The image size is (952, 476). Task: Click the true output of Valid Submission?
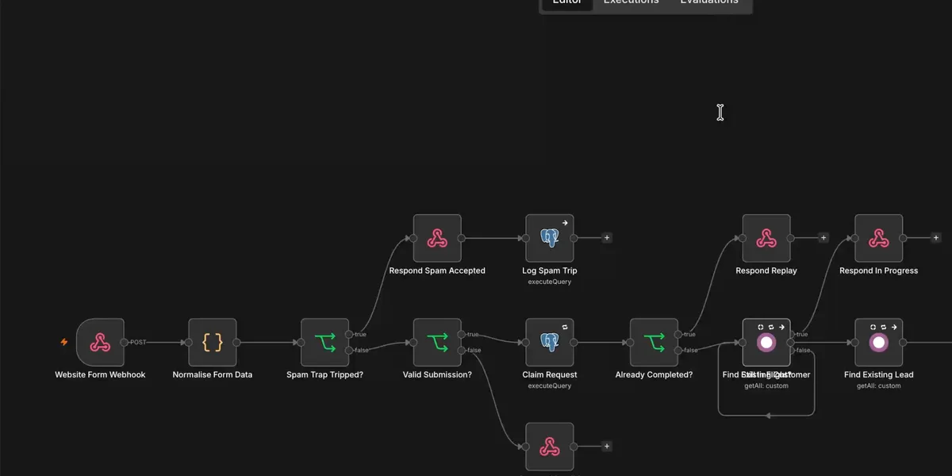click(462, 335)
